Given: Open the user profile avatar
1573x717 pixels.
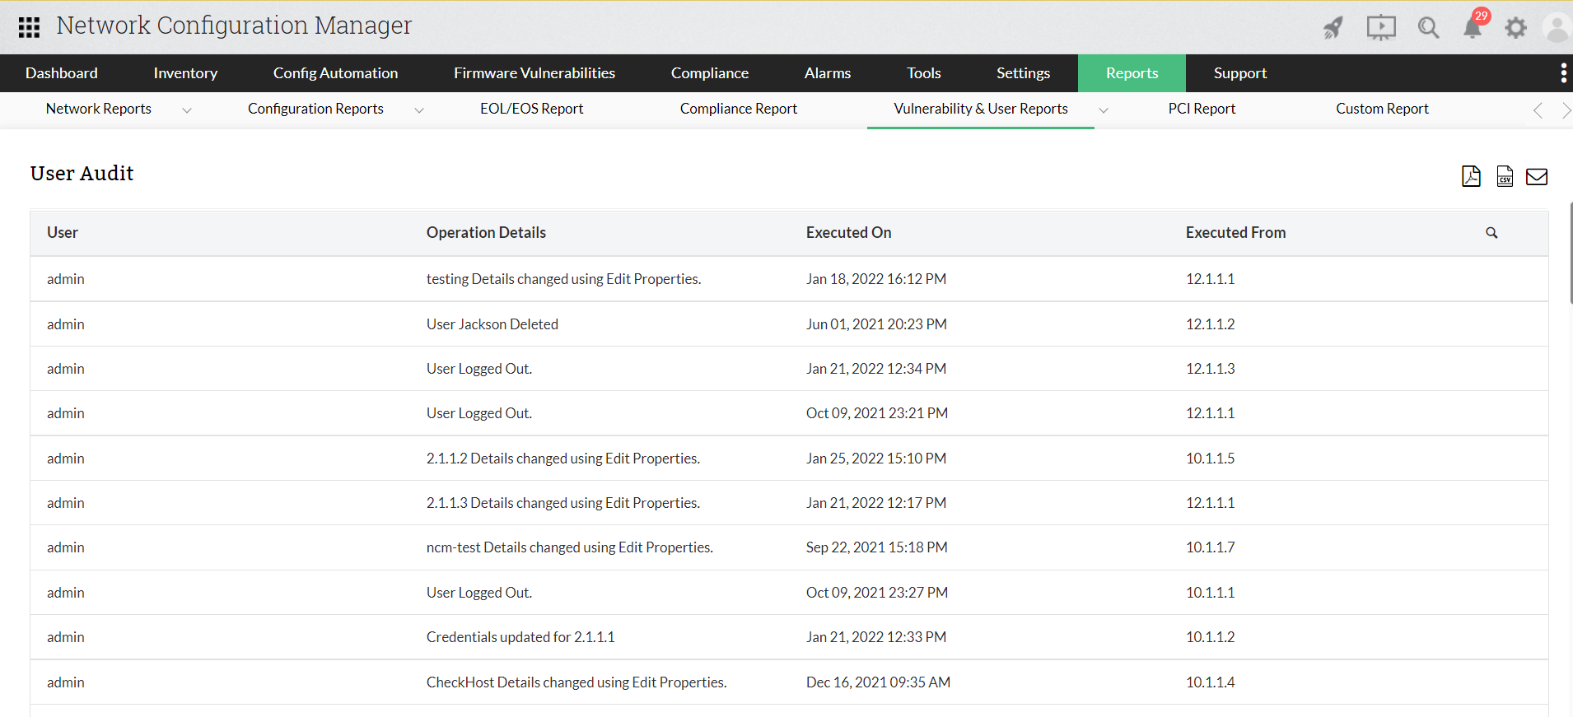Looking at the screenshot, I should pyautogui.click(x=1557, y=28).
